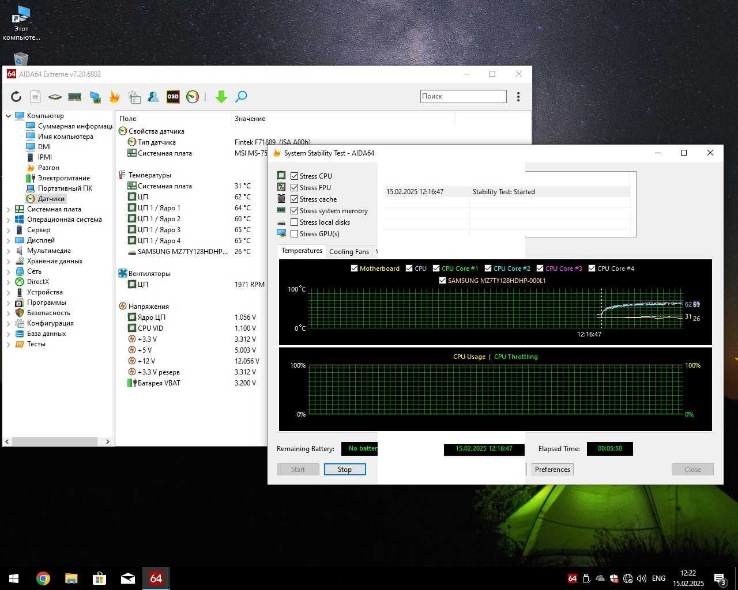Open File Explorer from the taskbar
This screenshot has height=590, width=738.
coord(71,578)
